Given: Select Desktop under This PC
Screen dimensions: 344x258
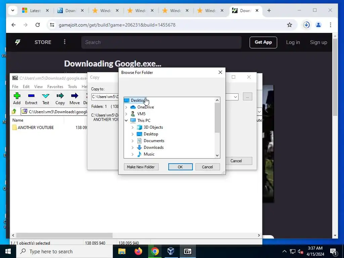Looking at the screenshot, I should (151, 134).
